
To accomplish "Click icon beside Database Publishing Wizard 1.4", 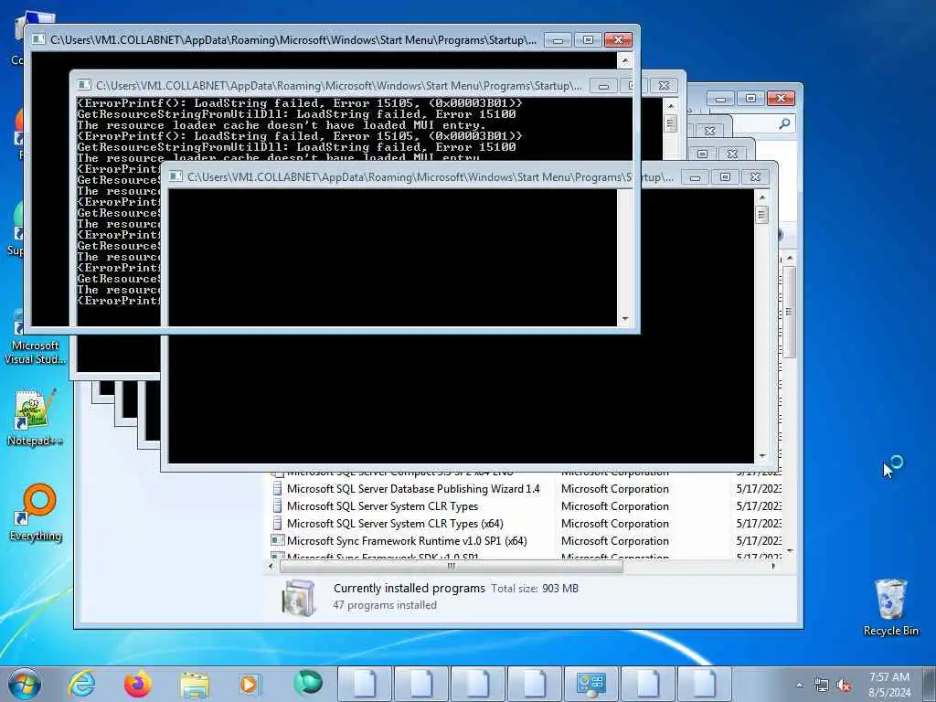I will click(x=277, y=488).
